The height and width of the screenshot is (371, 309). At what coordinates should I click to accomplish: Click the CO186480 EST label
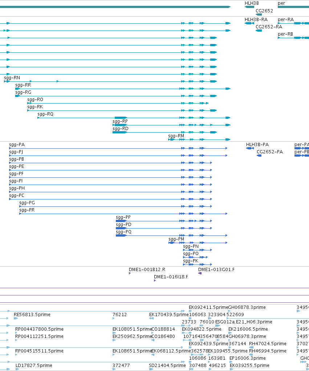tap(163, 336)
